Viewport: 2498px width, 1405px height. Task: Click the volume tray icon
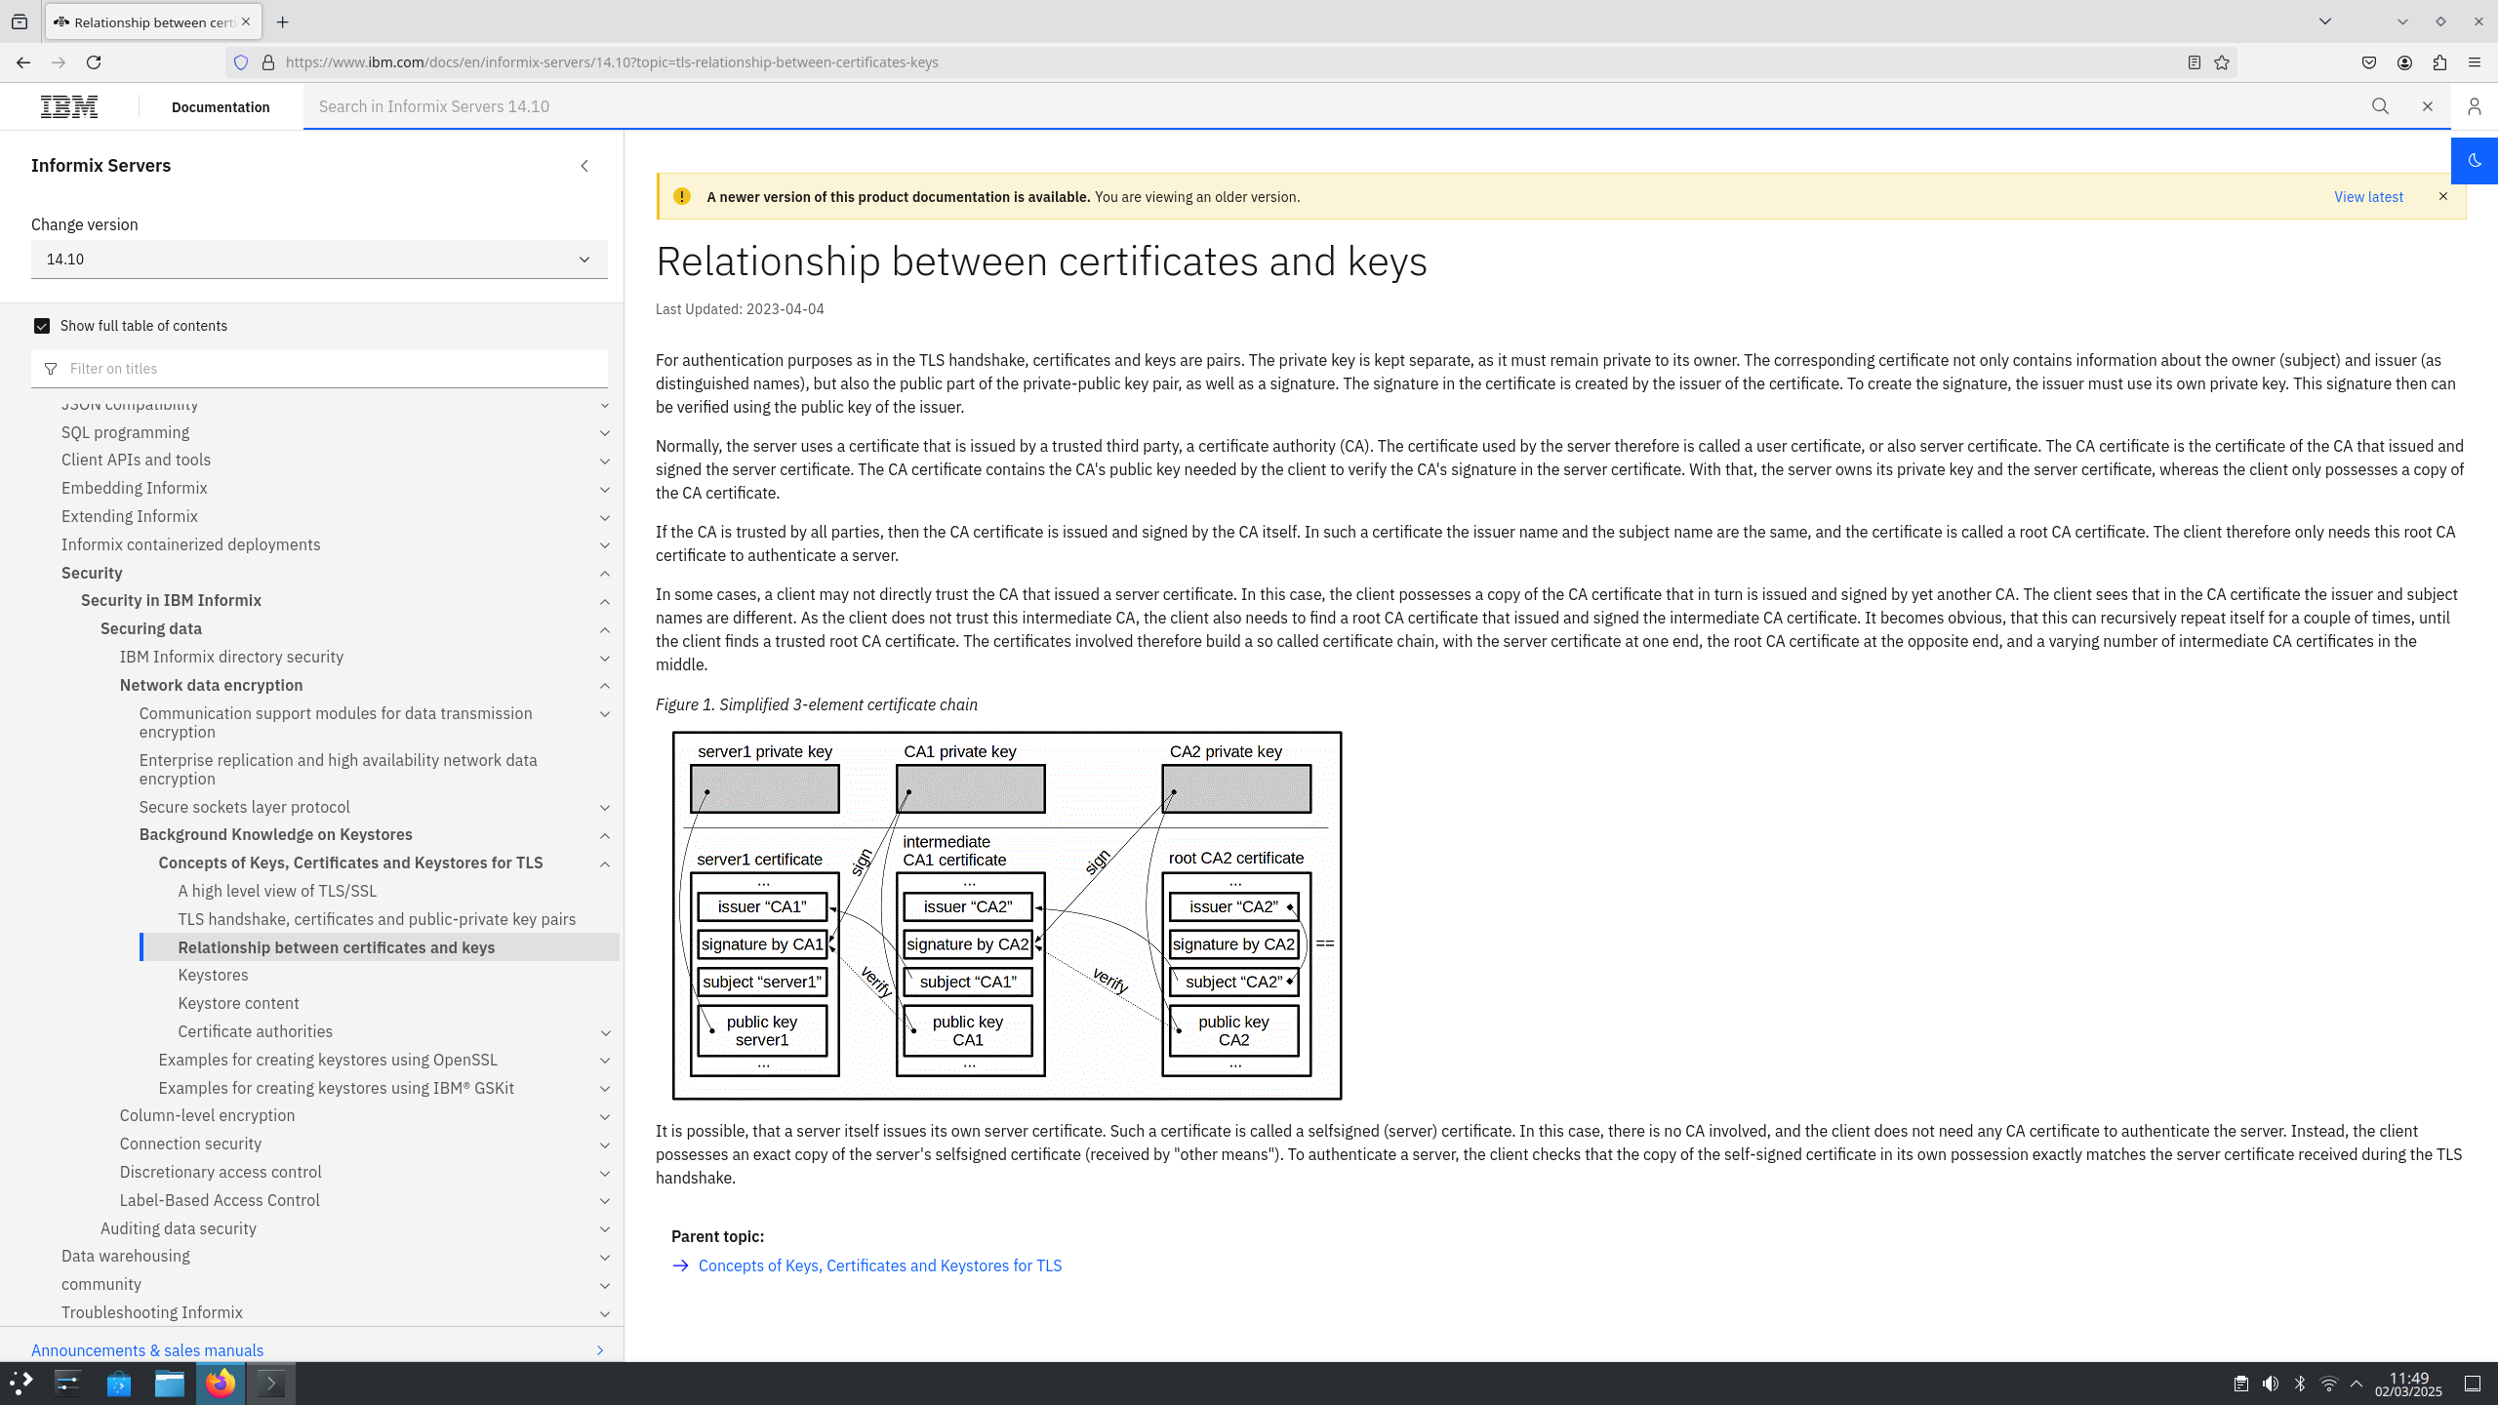tap(2271, 1384)
